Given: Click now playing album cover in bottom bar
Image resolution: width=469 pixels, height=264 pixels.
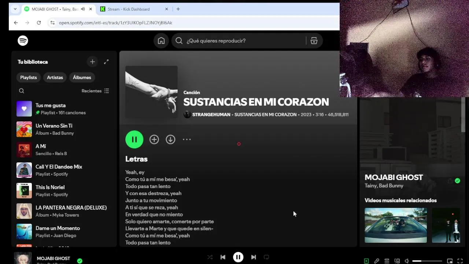Looking at the screenshot, I should [x=23, y=258].
